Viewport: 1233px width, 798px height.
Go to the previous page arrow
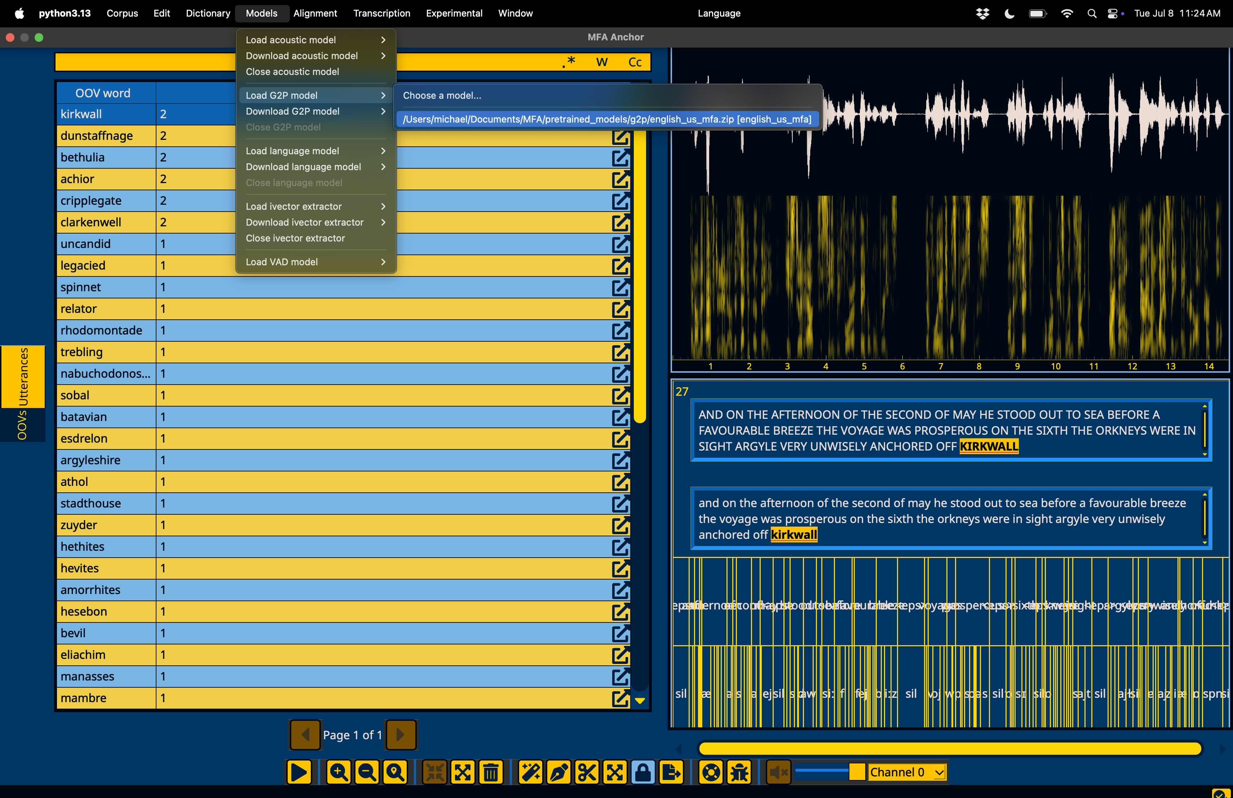click(305, 734)
